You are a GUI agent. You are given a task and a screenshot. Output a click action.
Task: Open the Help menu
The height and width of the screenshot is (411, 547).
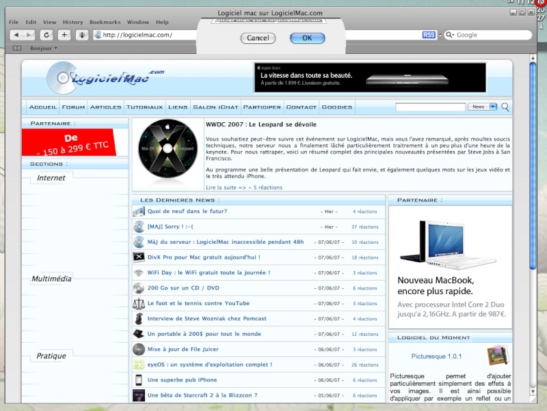coord(162,22)
